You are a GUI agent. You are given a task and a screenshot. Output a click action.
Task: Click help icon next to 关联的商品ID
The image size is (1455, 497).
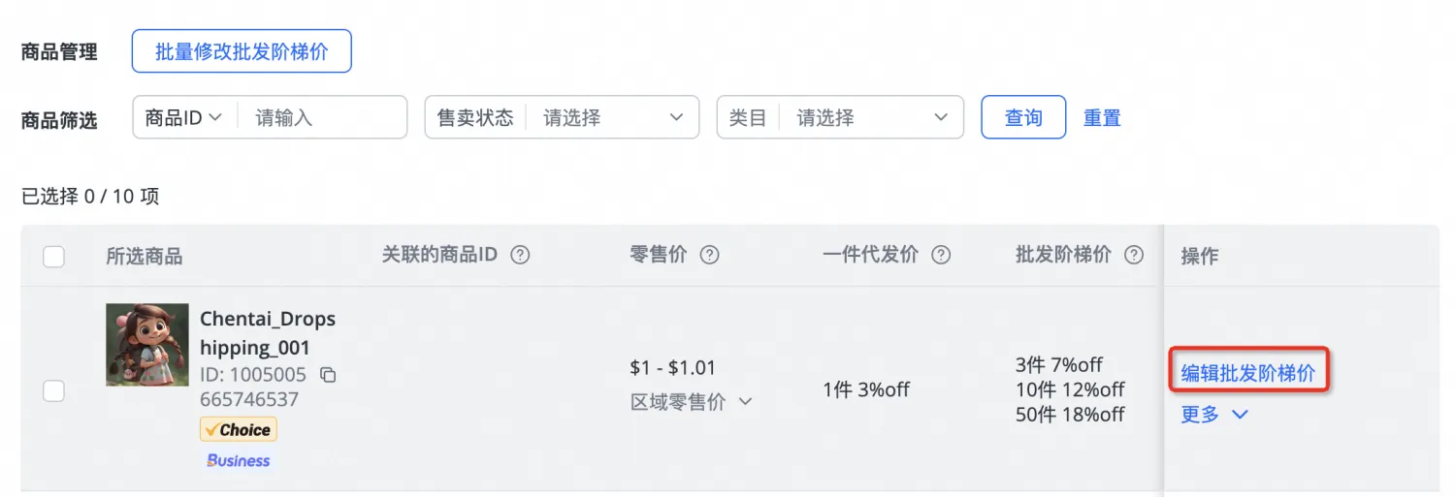[521, 255]
